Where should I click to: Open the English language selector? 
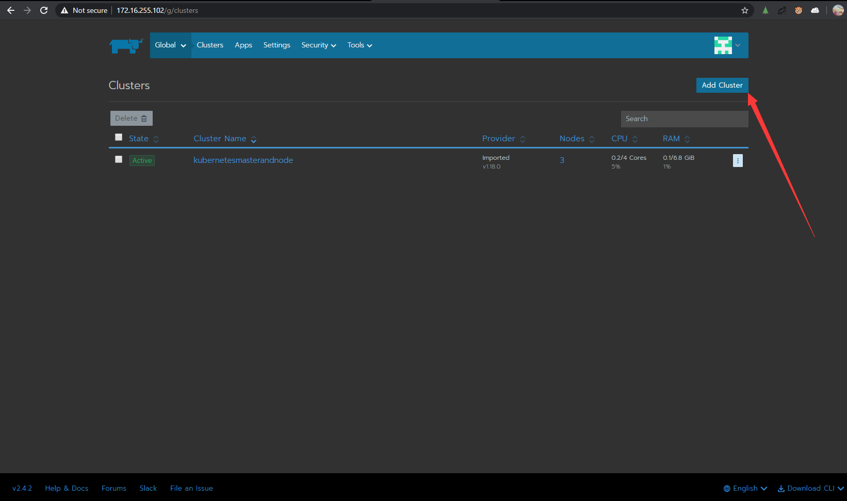pyautogui.click(x=745, y=488)
